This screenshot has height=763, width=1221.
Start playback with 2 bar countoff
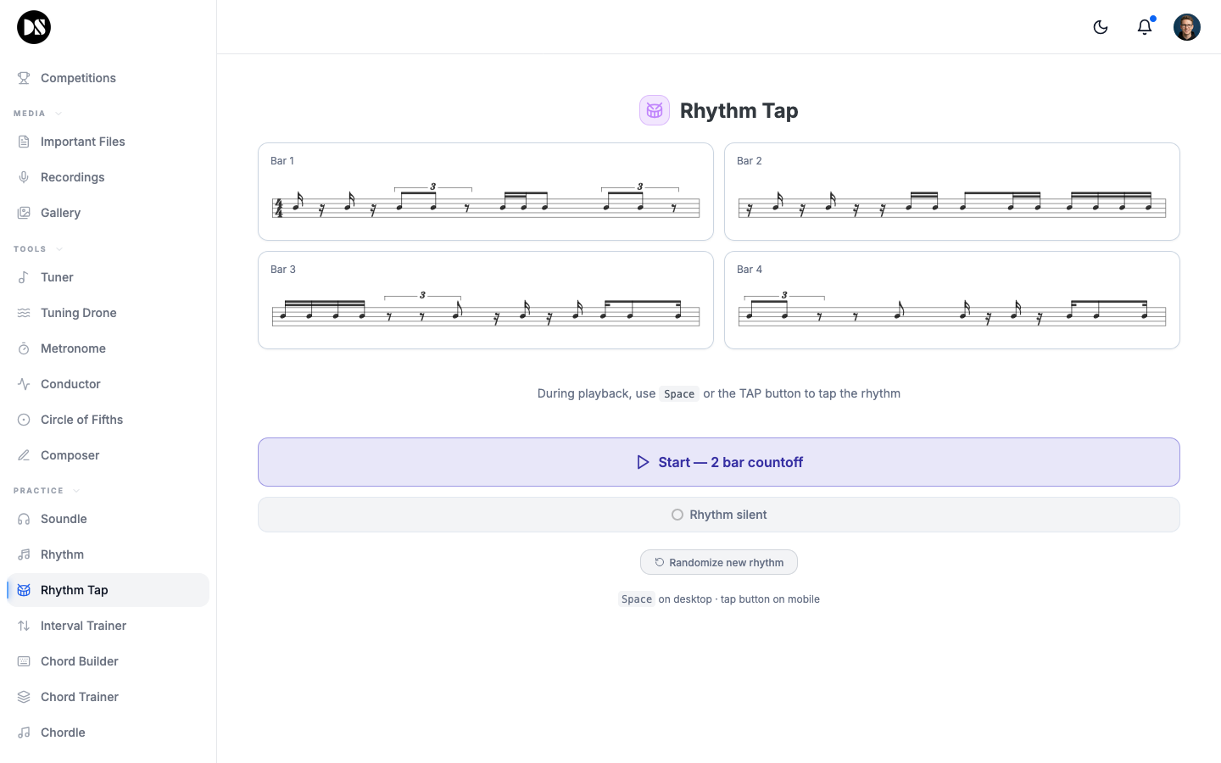click(719, 462)
